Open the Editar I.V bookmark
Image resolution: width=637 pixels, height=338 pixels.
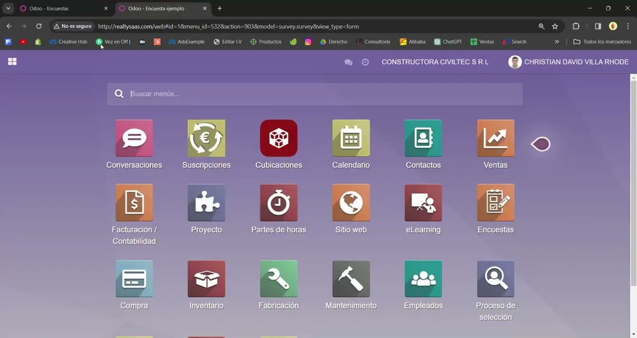click(228, 42)
